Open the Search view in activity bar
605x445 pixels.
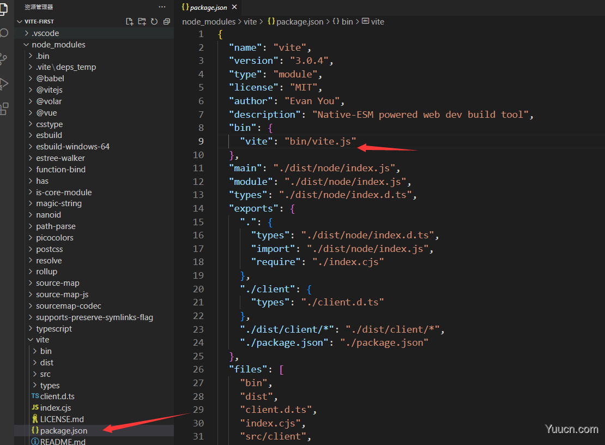coord(4,33)
